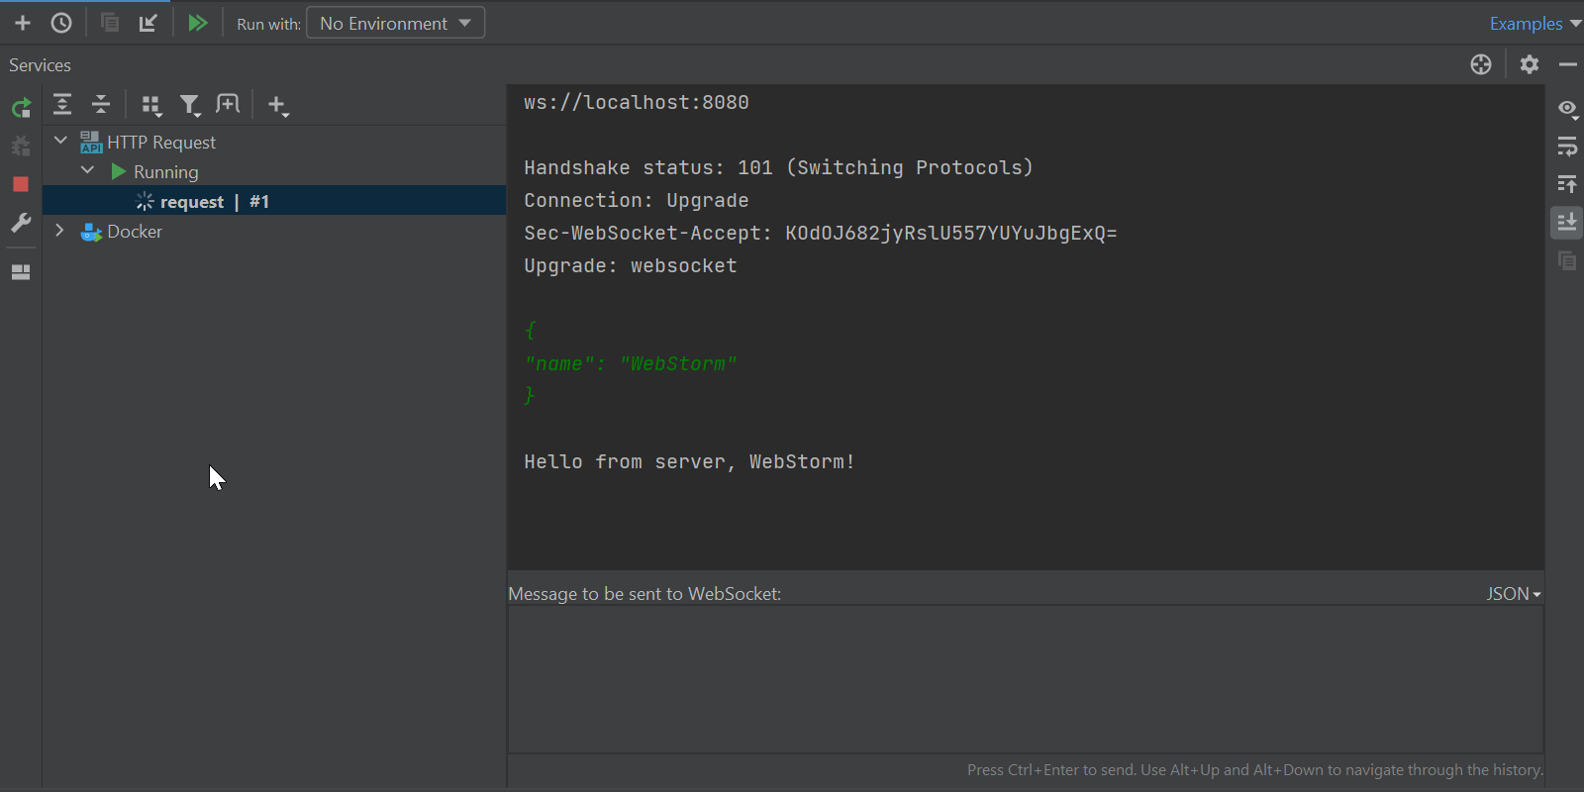Expand the Docker node
1584x792 pixels.
tap(60, 231)
